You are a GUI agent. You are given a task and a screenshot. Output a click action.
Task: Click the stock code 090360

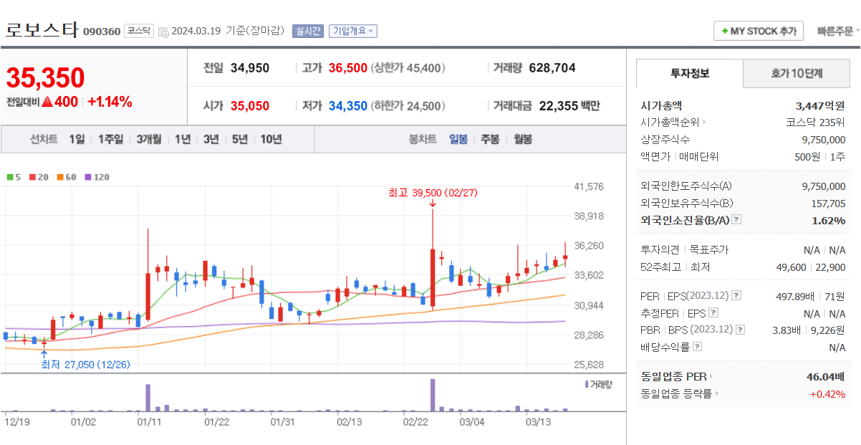pyautogui.click(x=102, y=32)
